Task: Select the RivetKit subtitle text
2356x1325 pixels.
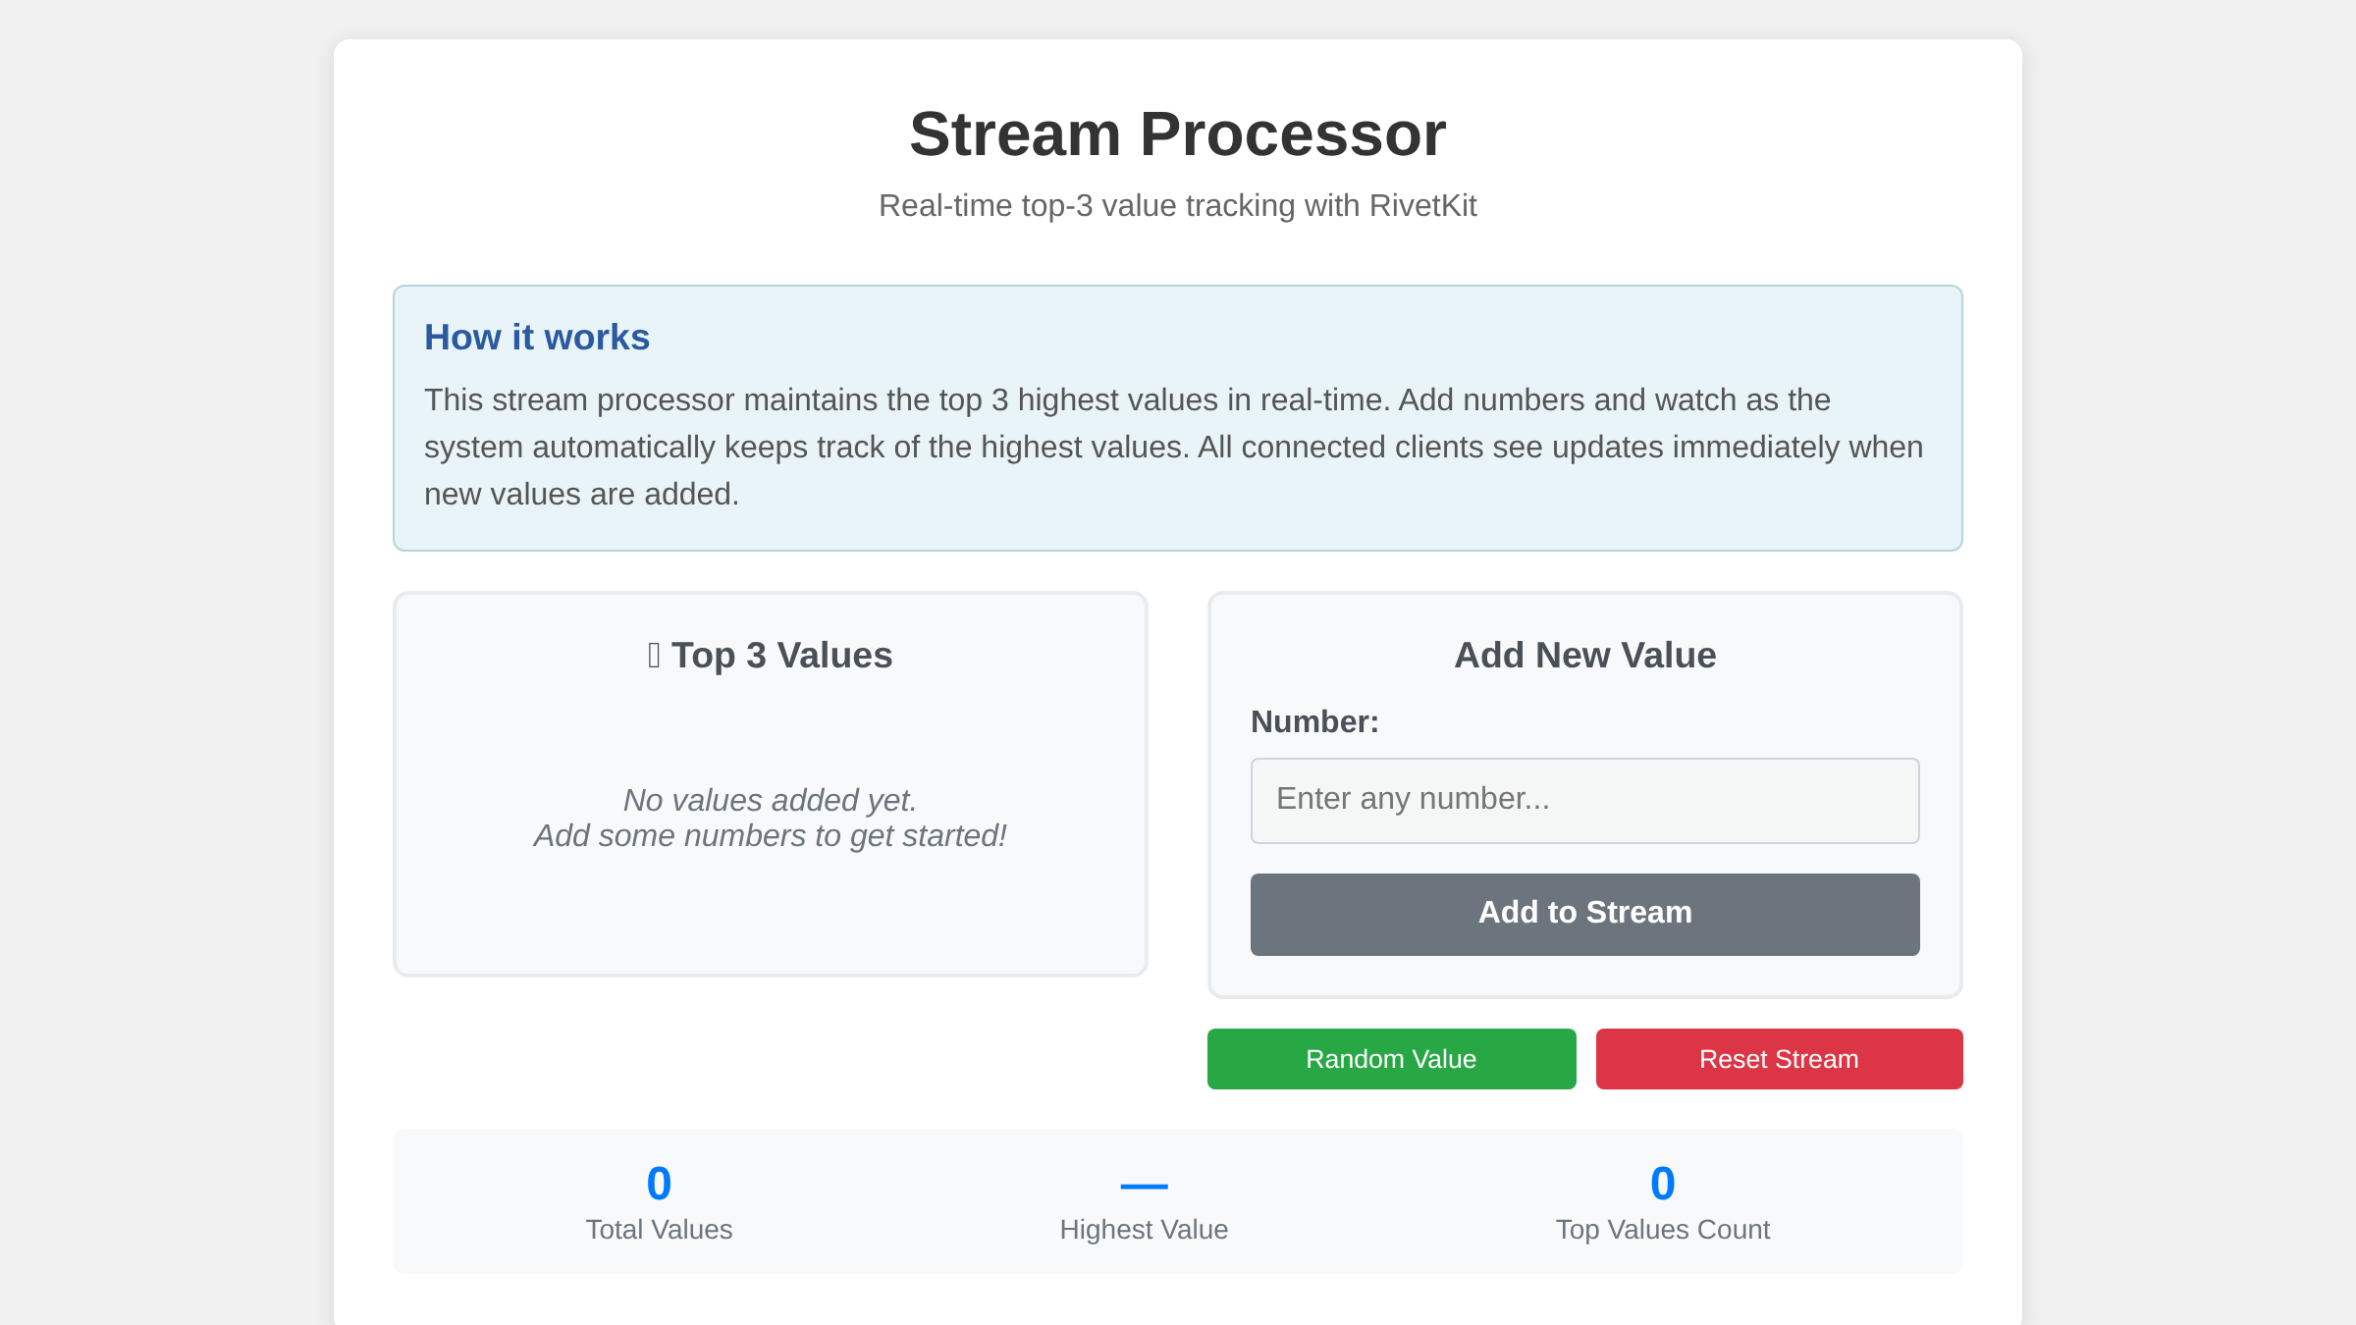Action: [x=1178, y=206]
